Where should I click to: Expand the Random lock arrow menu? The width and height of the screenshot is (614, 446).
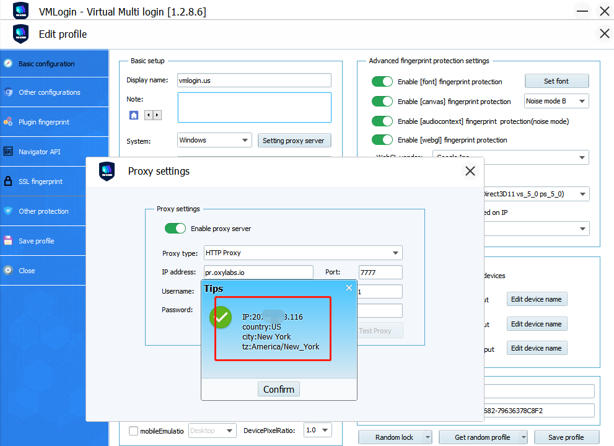tap(428, 437)
